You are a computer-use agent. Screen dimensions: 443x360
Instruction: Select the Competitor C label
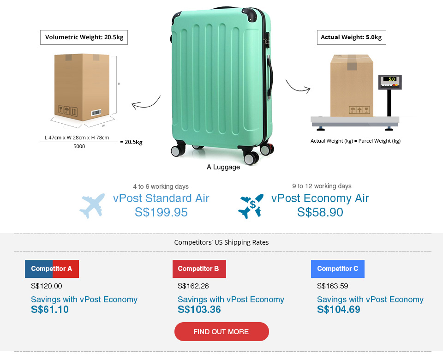click(337, 269)
